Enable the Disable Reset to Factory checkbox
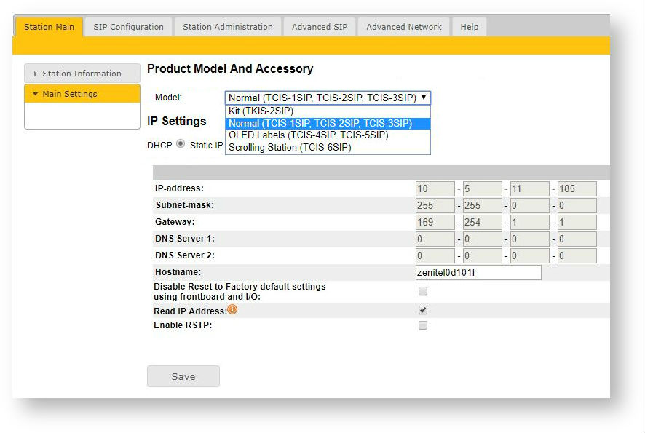The height and width of the screenshot is (433, 645). pos(423,291)
